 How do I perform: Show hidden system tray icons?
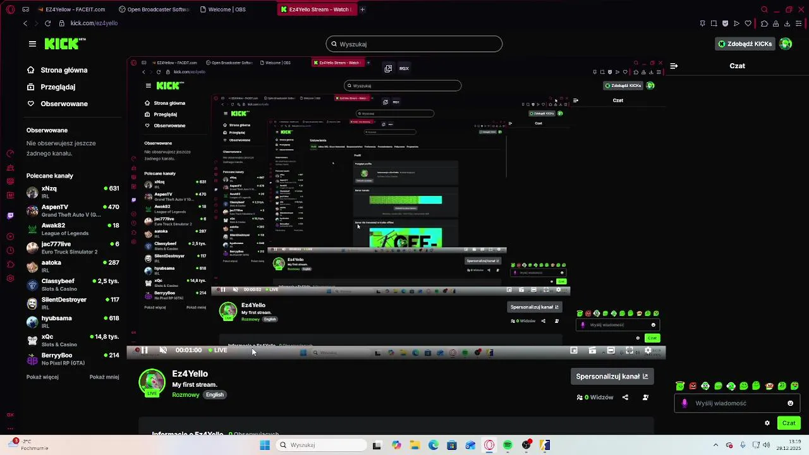[715, 445]
